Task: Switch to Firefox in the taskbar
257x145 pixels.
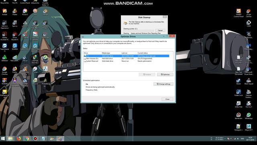Action: (19, 139)
